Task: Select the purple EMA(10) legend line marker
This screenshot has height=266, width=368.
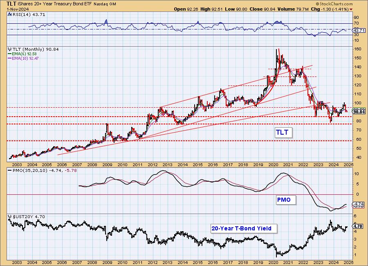Action: (9, 58)
